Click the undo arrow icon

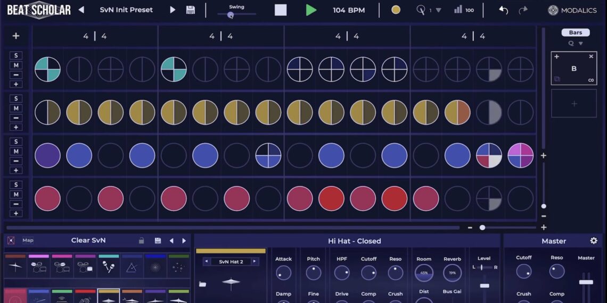(x=503, y=10)
